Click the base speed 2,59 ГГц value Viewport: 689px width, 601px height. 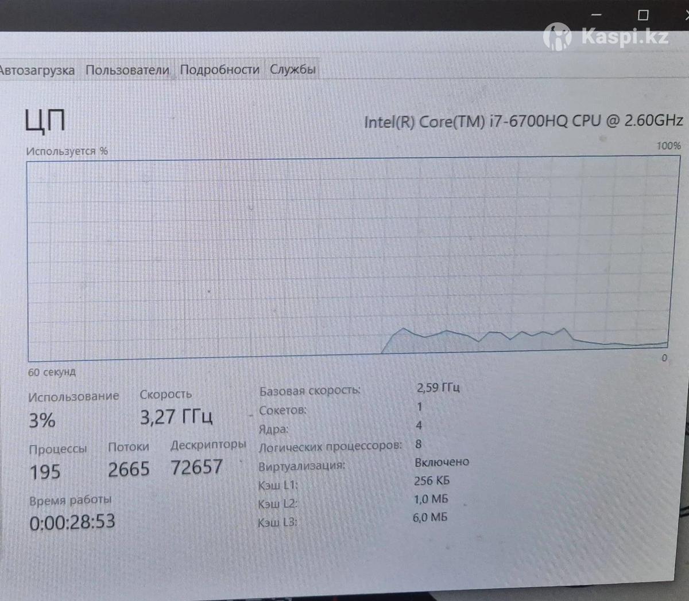pyautogui.click(x=438, y=388)
